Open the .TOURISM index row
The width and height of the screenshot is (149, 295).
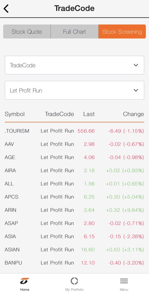click(74, 131)
